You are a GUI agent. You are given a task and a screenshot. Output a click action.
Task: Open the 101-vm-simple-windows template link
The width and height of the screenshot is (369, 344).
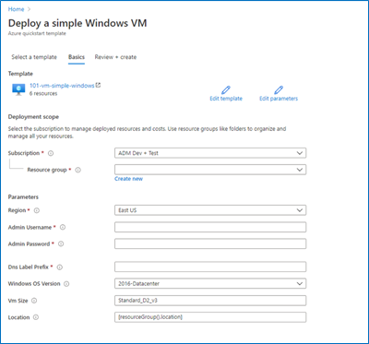click(62, 86)
